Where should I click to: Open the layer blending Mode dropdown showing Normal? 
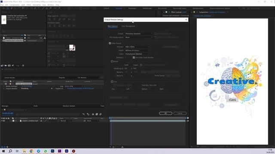[x=64, y=121]
